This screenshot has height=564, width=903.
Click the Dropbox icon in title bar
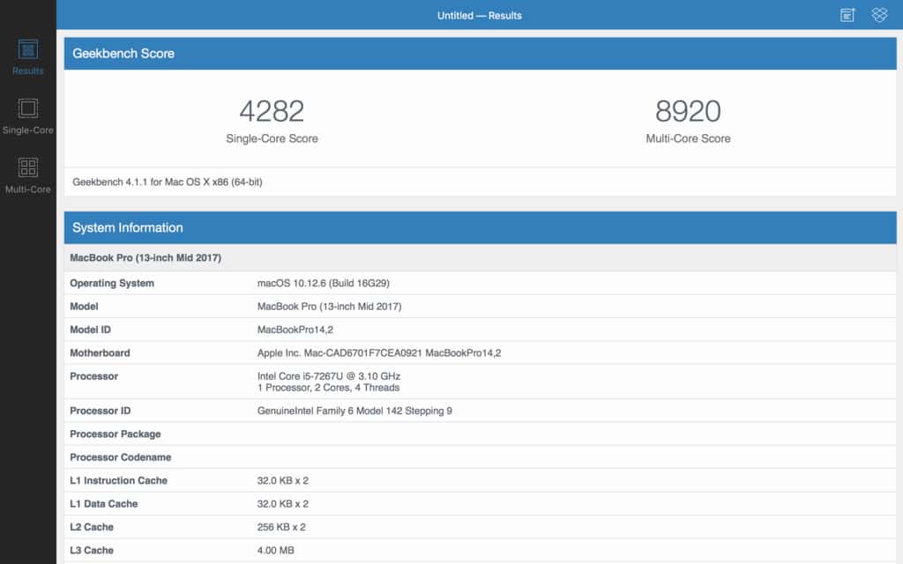tap(879, 15)
